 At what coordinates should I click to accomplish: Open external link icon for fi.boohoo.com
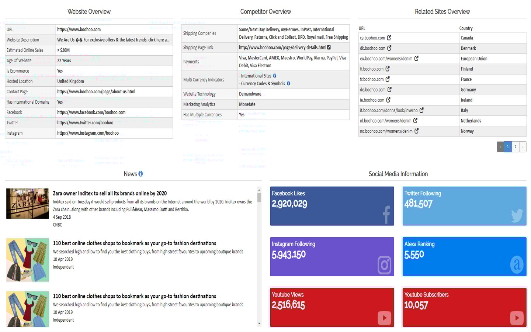[388, 69]
